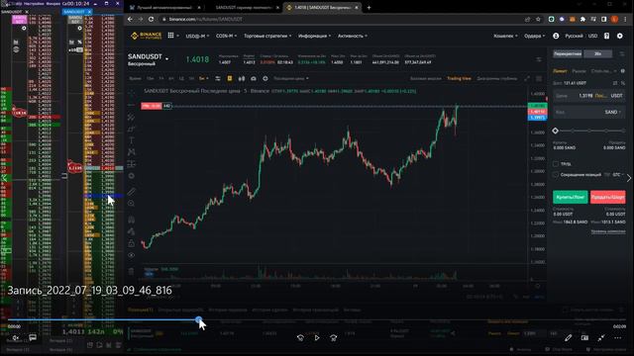This screenshot has height=356, width=634.
Task: Open the user profile icon
Action: tap(556, 36)
